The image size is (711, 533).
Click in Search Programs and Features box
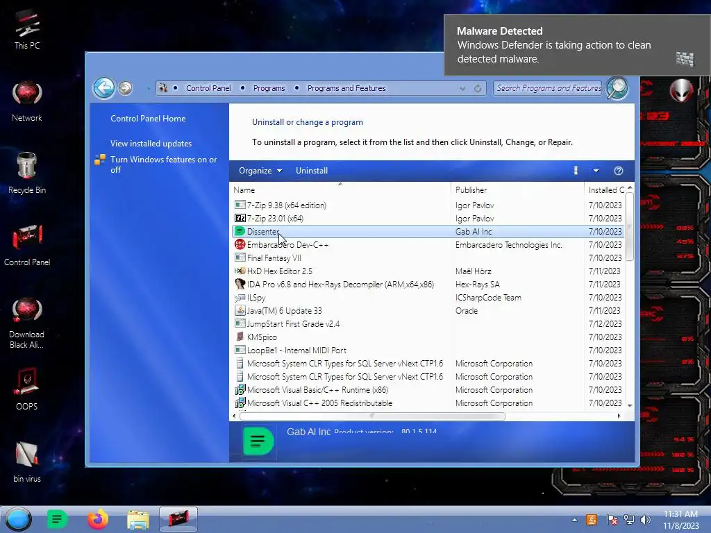click(549, 88)
